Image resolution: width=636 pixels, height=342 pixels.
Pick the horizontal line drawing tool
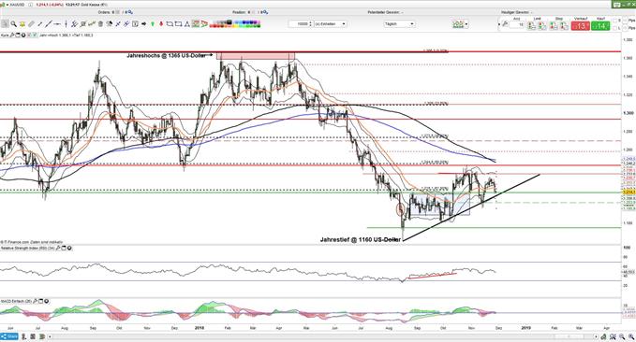(x=57, y=24)
